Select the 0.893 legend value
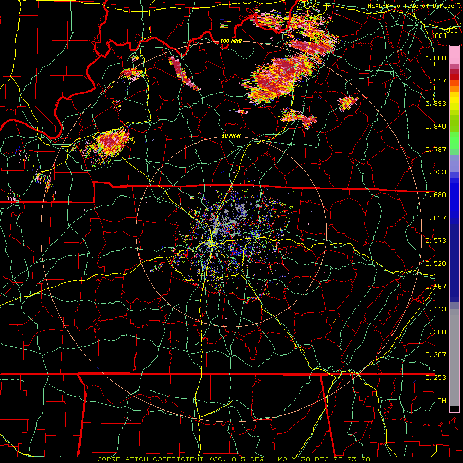 [x=436, y=103]
